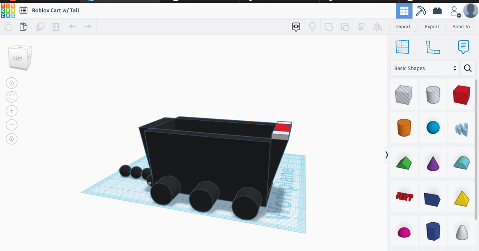Group the selected shapes
The image size is (479, 251).
pyautogui.click(x=329, y=26)
